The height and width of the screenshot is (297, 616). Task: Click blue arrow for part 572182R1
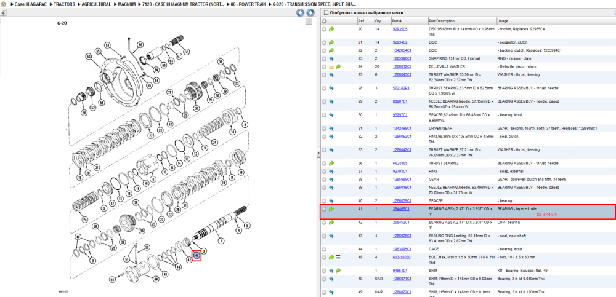[x=331, y=89]
